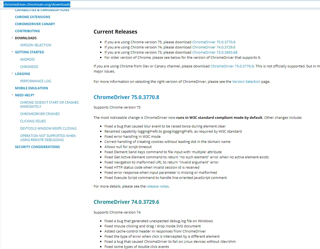The height and width of the screenshot is (249, 320).
Task: Open the Version Selection link in paragraph
Action: [x=246, y=82]
